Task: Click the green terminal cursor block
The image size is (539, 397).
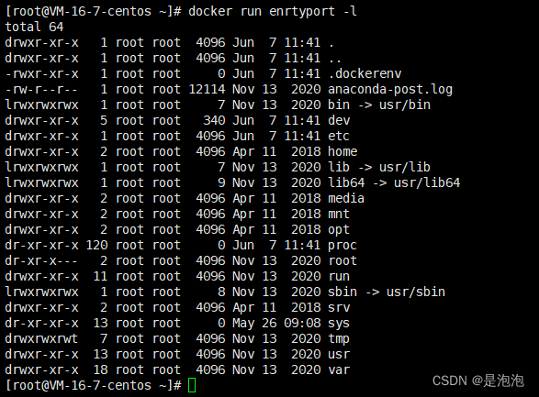Action: tap(192, 385)
